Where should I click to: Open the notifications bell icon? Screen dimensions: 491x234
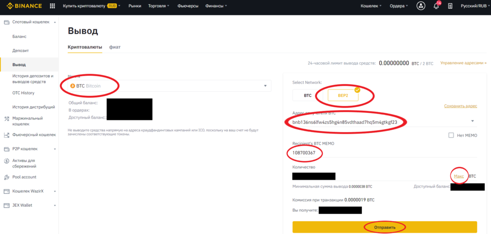[436, 6]
